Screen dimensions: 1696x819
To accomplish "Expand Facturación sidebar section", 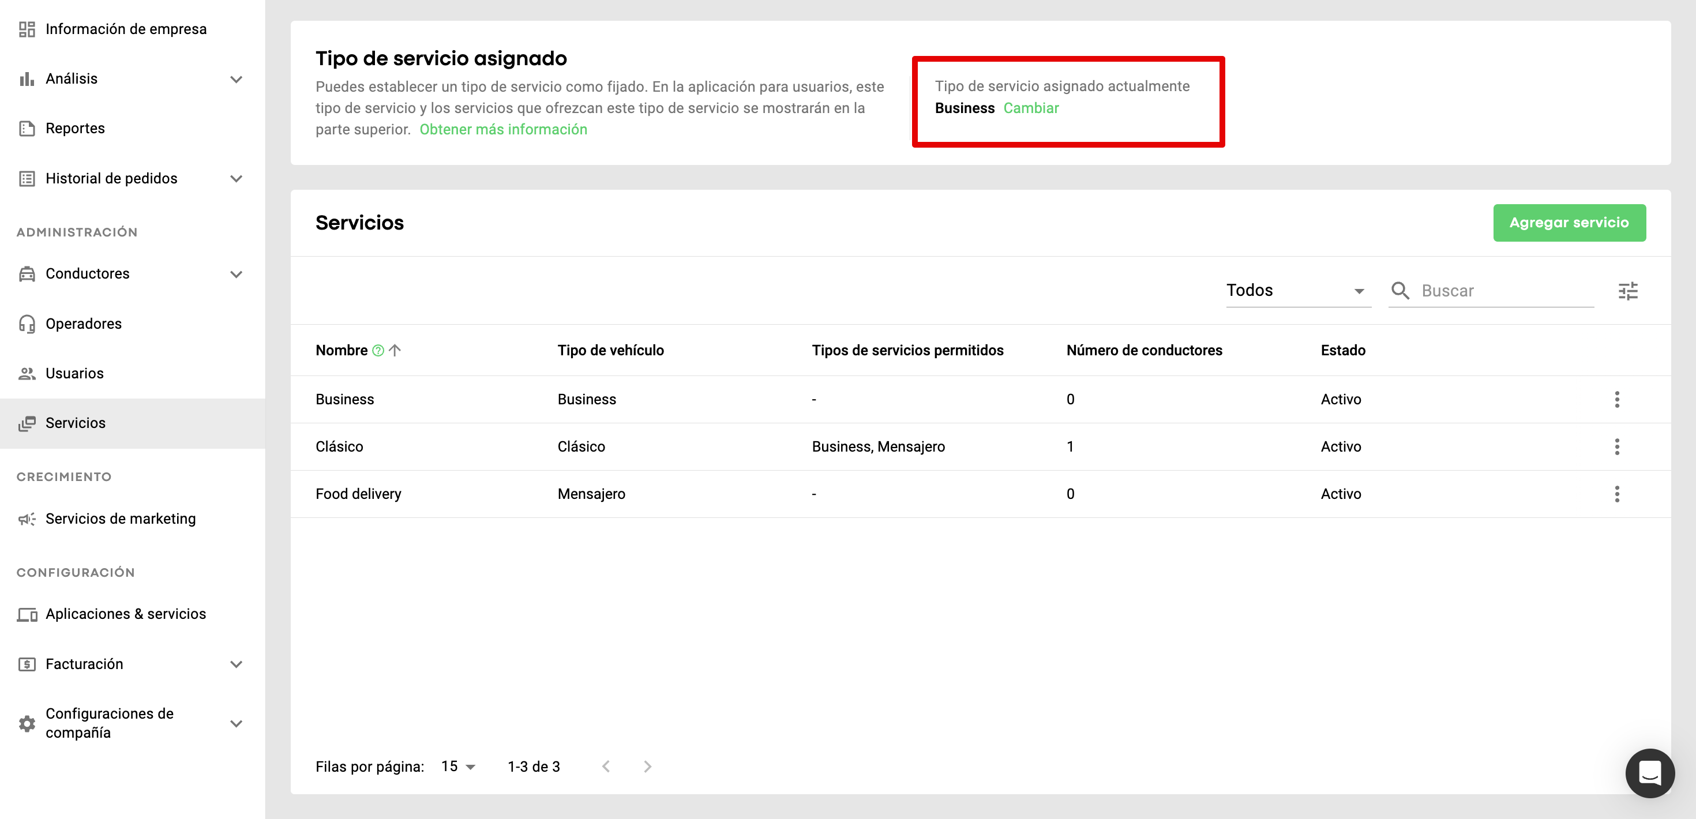I will point(237,664).
